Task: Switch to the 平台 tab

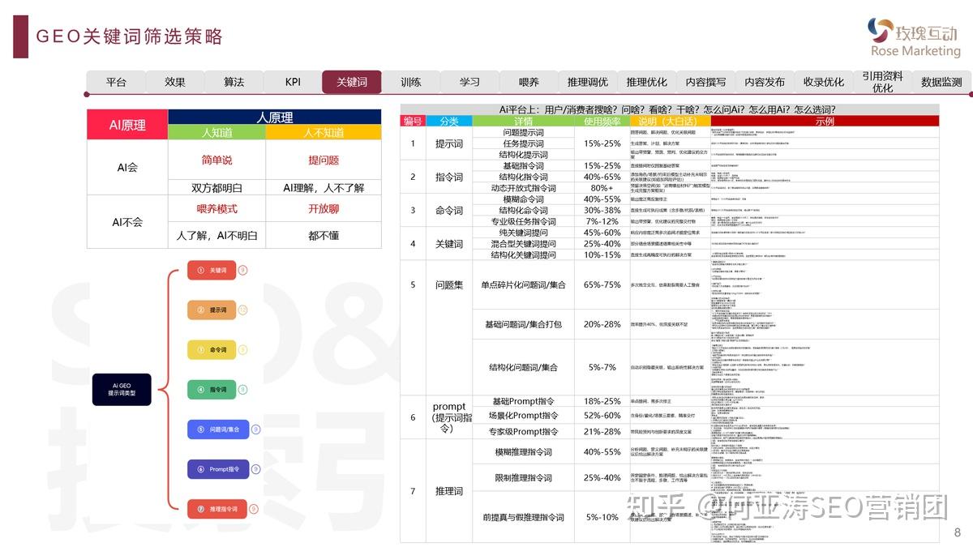Action: click(116, 82)
